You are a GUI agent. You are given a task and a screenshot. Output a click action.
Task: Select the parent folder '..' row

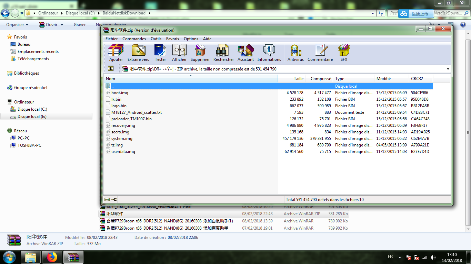point(269,86)
